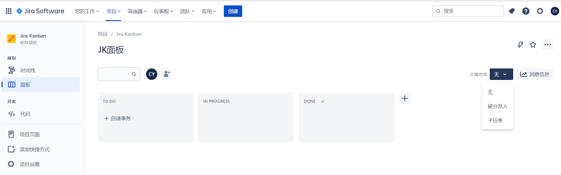This screenshot has height=175, width=561.
Task: Open settings via the gear icon
Action: (540, 11)
